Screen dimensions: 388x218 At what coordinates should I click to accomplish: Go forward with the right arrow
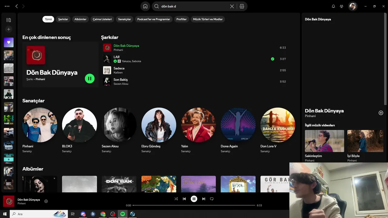tap(24, 6)
